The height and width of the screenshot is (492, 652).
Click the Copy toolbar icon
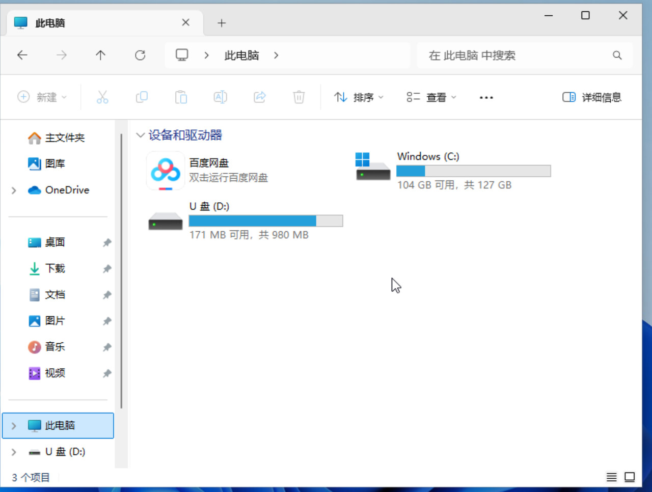pos(142,97)
